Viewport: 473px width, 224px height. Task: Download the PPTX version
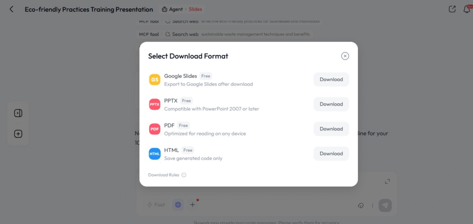pos(331,104)
